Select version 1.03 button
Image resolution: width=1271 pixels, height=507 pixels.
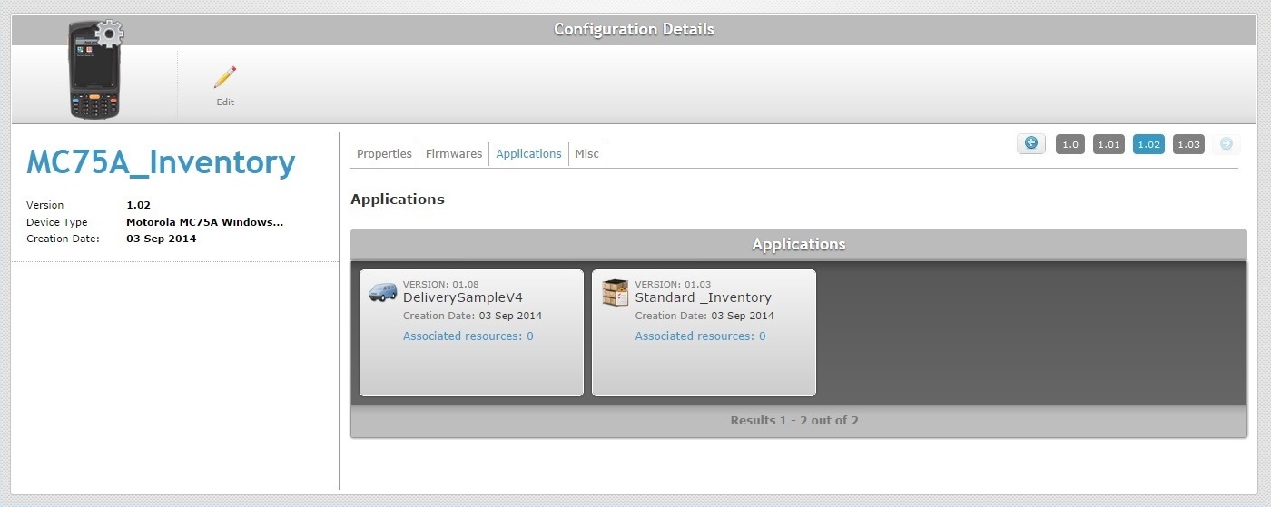1188,144
